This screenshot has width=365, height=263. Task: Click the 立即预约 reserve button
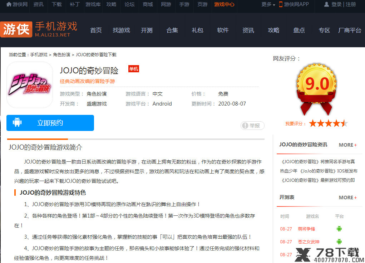50,123
